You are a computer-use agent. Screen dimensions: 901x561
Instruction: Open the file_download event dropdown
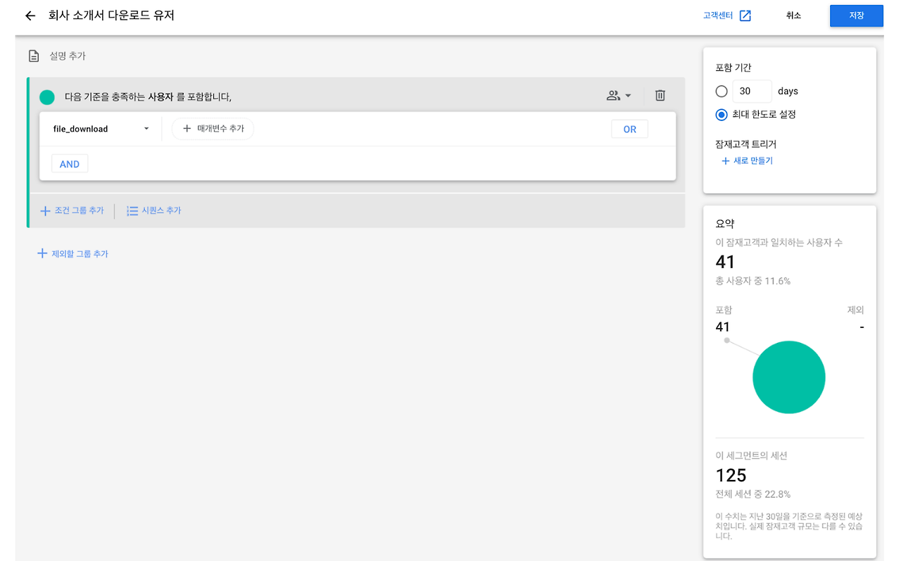pyautogui.click(x=101, y=129)
